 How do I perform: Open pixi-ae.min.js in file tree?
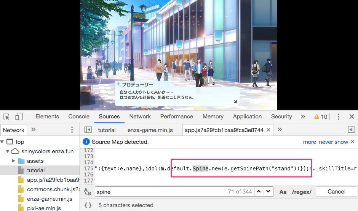coord(44,208)
